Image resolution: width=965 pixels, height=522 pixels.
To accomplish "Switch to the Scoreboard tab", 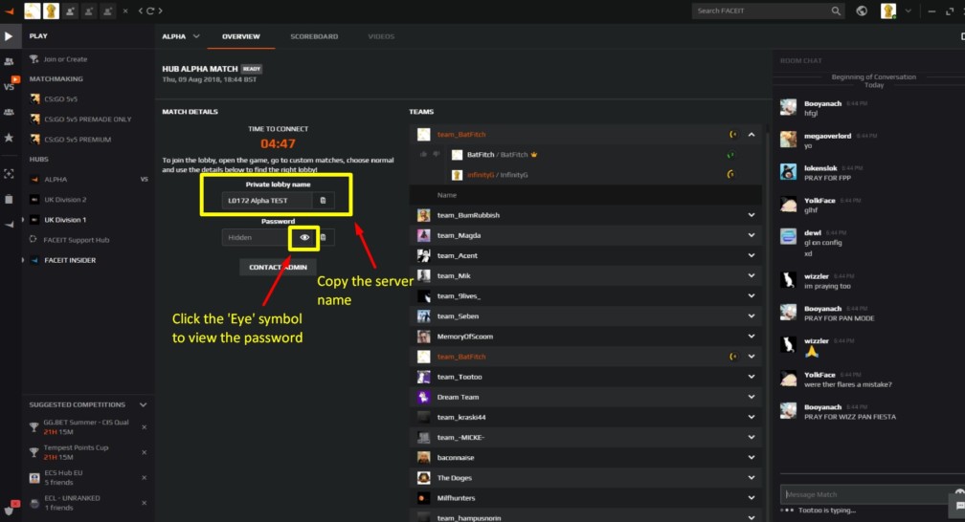I will (x=314, y=36).
